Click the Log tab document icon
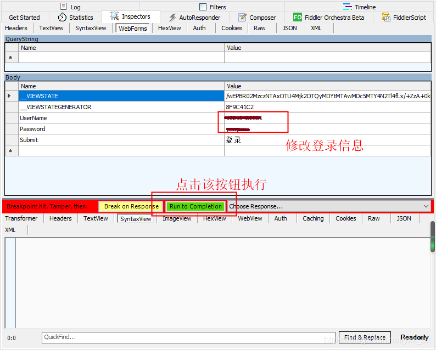Screen dimensions: 436x350 click(63, 7)
